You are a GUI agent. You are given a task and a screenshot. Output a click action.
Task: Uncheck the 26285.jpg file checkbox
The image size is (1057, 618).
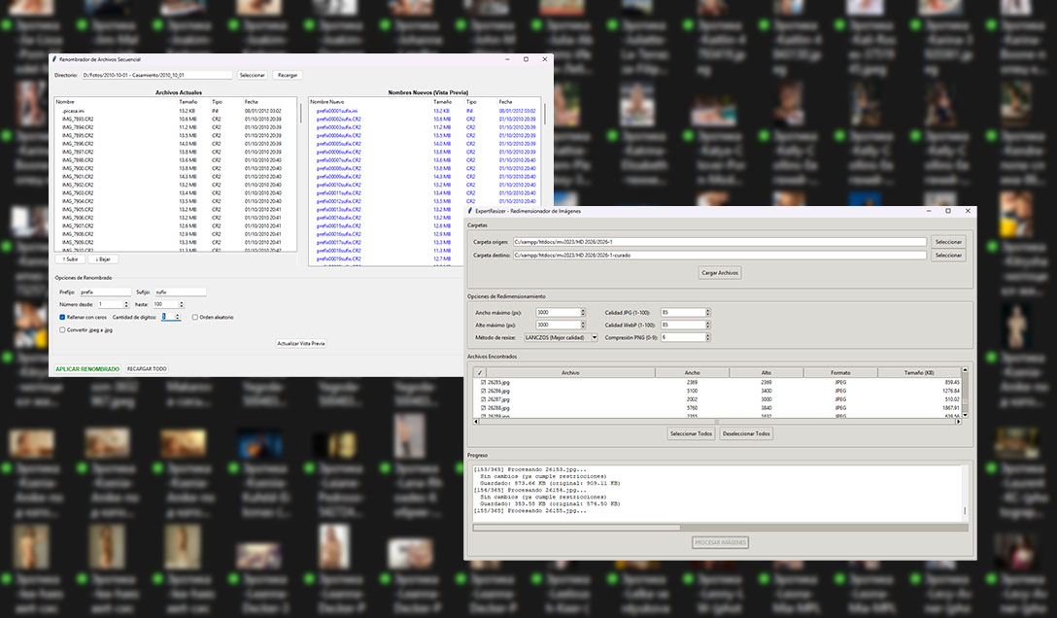point(483,383)
